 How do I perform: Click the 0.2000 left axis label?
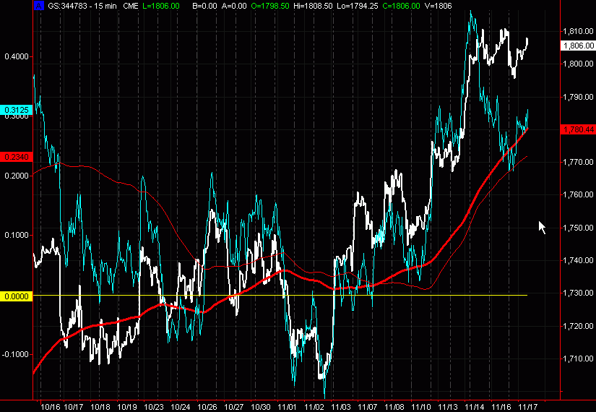click(x=17, y=176)
